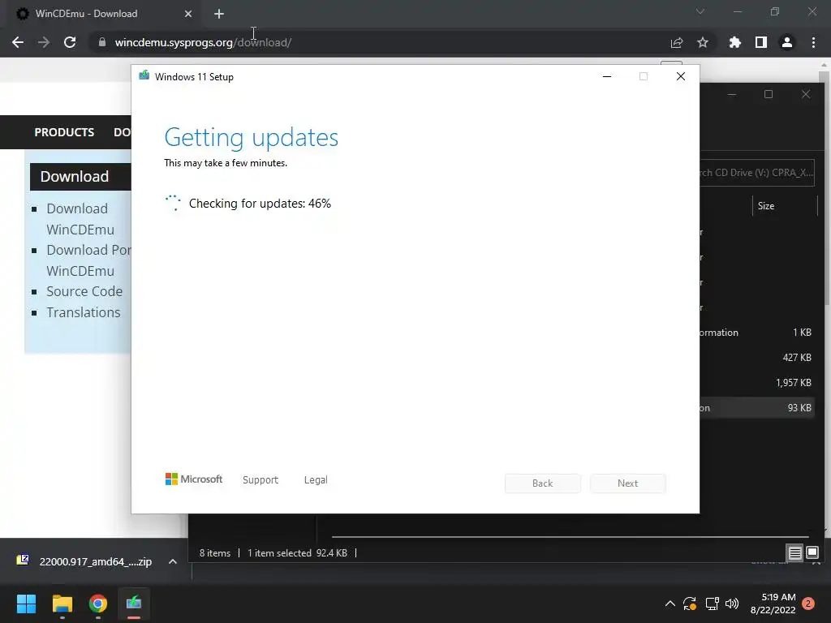Click Explorer horizontal scrollbar

tap(570, 537)
